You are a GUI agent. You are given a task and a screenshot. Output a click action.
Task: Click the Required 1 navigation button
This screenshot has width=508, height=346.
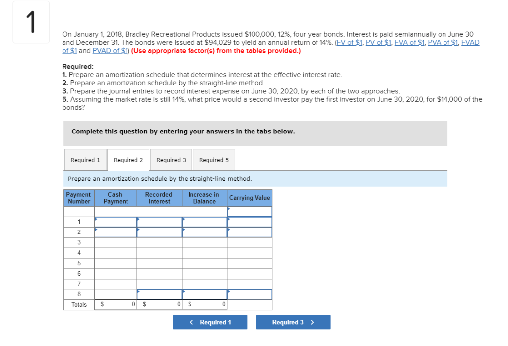210,322
